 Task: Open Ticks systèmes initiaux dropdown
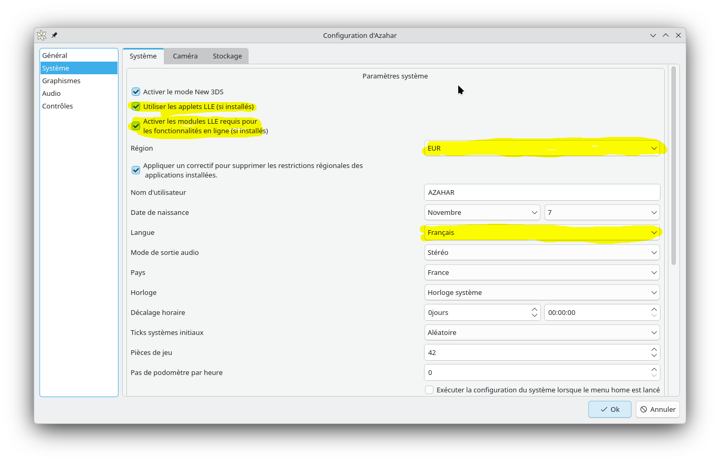point(542,332)
